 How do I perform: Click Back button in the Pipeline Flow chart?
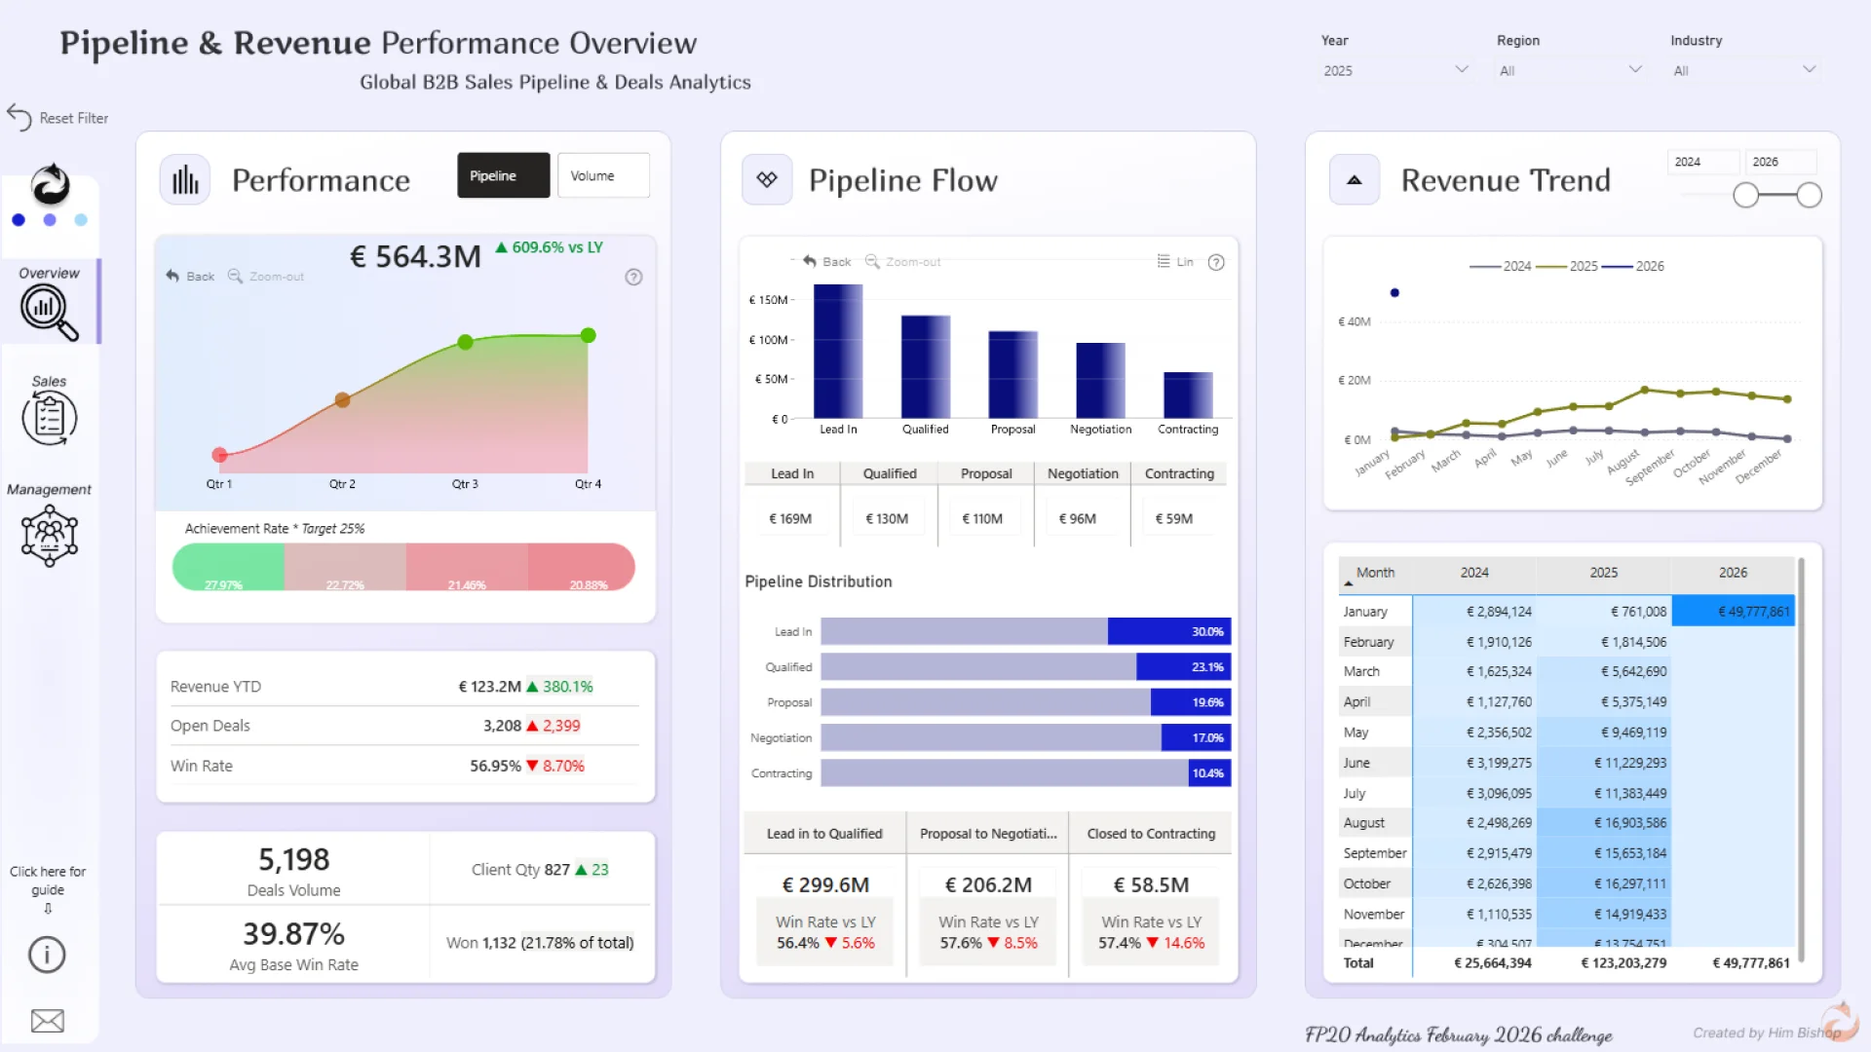[x=827, y=261]
